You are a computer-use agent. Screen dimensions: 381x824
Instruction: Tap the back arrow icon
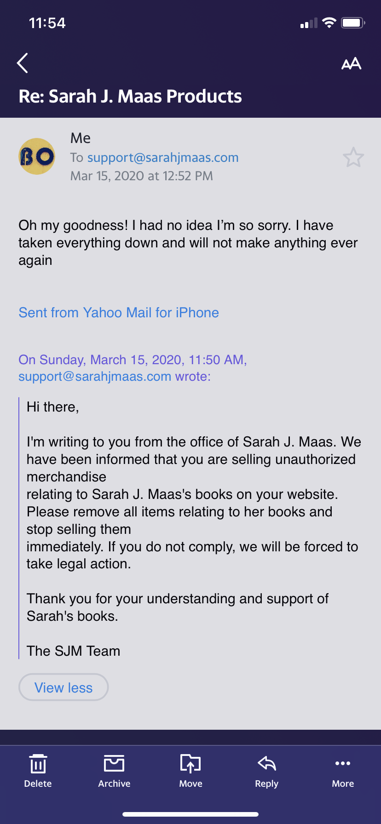[23, 63]
